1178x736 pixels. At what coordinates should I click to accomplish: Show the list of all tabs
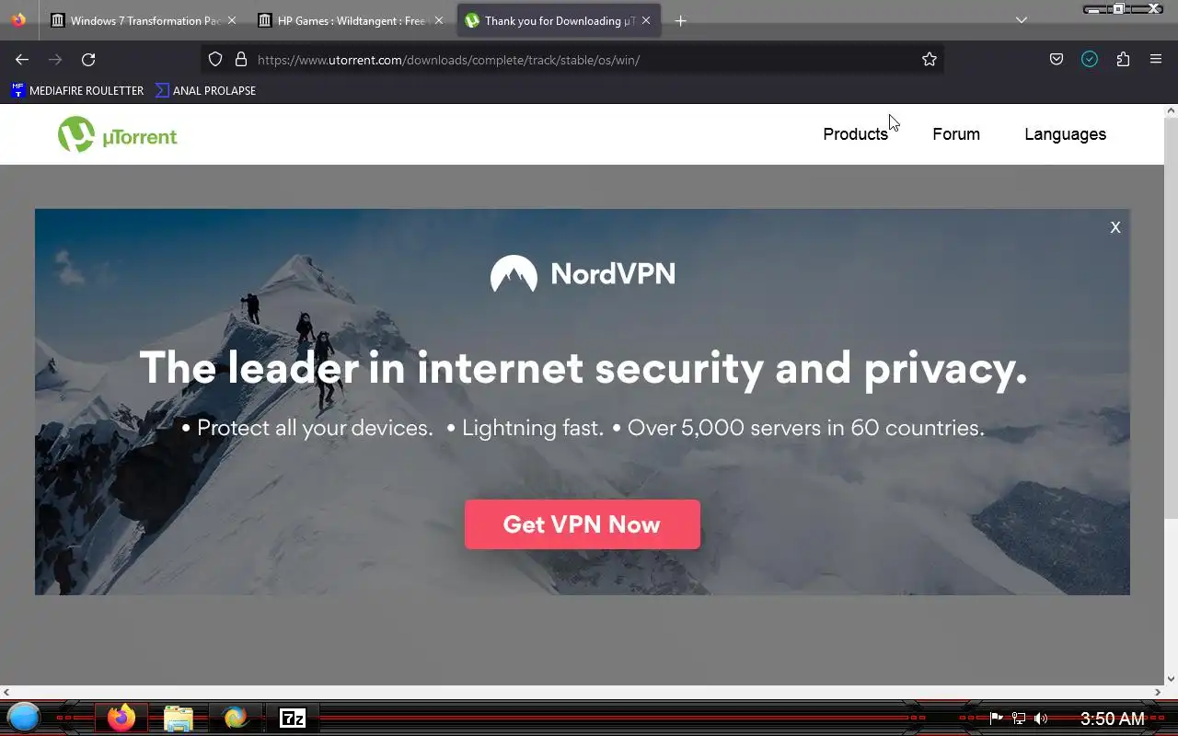tap(1022, 20)
